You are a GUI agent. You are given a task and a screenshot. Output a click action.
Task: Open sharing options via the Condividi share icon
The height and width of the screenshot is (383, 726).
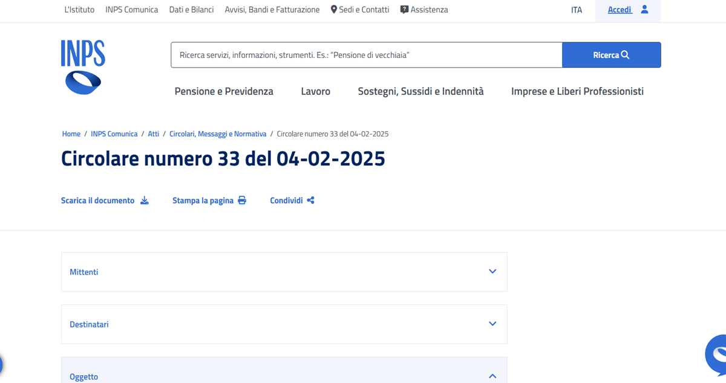pos(310,200)
